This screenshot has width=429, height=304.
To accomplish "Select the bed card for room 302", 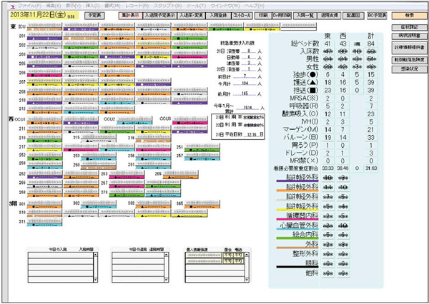I will pos(99,204).
